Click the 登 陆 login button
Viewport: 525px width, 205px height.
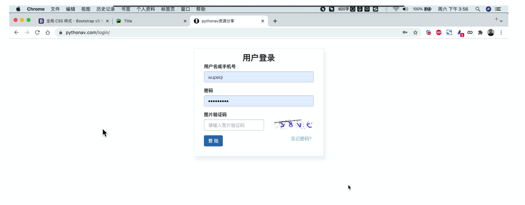213,141
